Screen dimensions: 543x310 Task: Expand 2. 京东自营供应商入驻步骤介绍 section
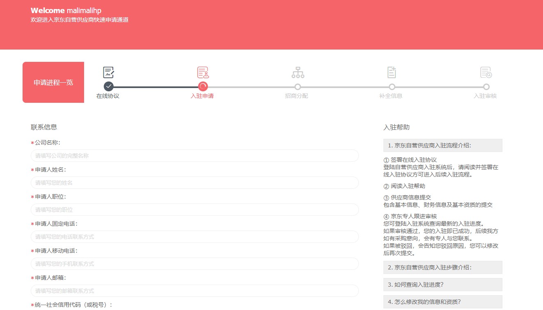tap(443, 267)
